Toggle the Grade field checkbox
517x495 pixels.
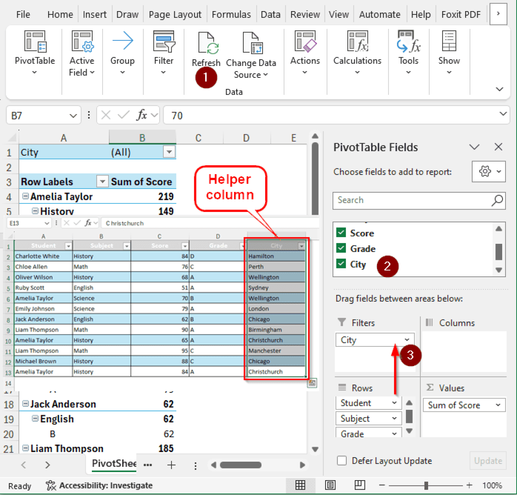341,248
